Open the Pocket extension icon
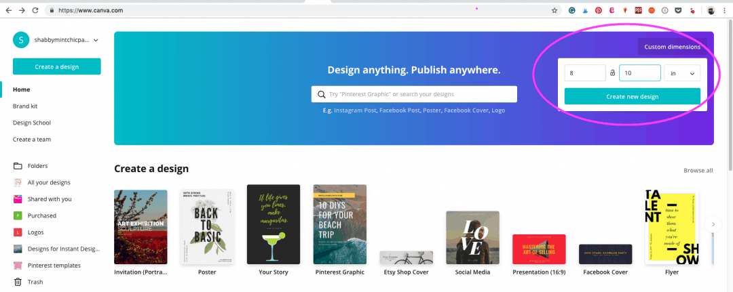 (678, 10)
